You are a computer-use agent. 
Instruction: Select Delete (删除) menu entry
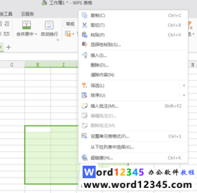[x=133, y=65]
